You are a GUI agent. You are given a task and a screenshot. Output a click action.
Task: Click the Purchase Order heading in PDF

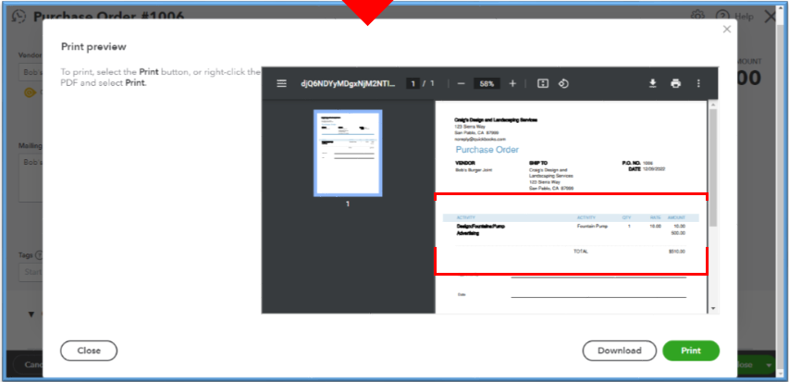(x=487, y=150)
